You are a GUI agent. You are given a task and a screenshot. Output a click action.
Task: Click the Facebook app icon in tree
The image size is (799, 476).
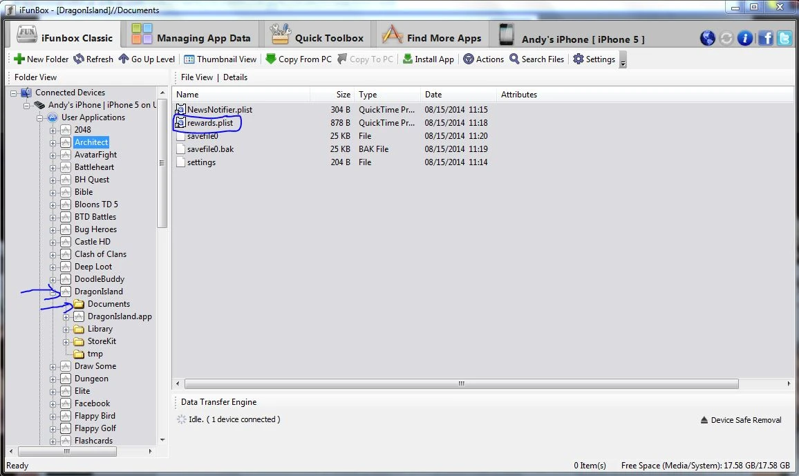tap(65, 403)
